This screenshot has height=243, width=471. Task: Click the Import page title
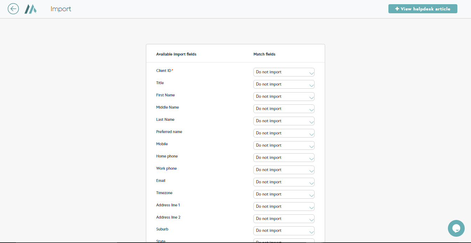pyautogui.click(x=61, y=9)
